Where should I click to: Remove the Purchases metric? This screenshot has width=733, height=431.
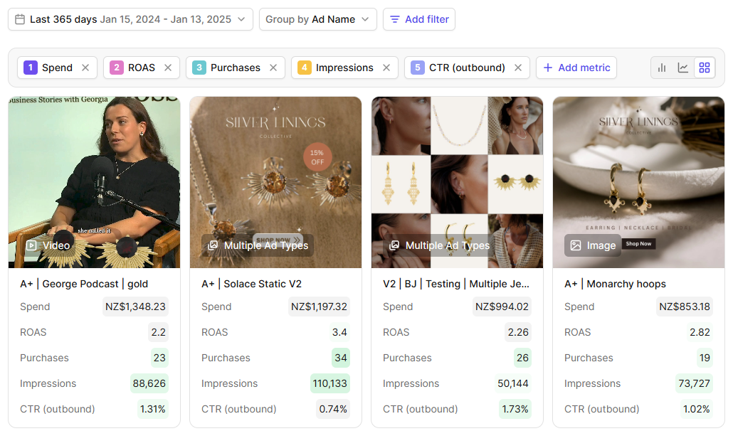pos(273,68)
